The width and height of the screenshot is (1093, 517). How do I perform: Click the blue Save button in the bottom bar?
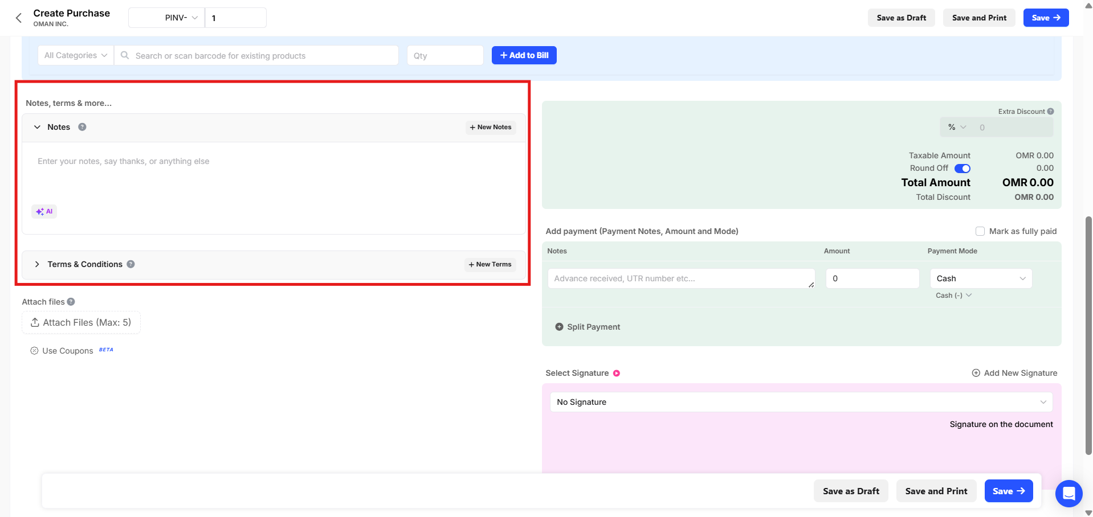click(1009, 491)
